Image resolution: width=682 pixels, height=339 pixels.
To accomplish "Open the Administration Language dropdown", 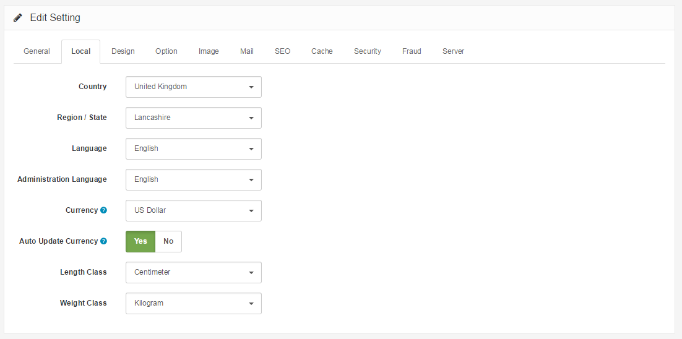I will [x=194, y=179].
